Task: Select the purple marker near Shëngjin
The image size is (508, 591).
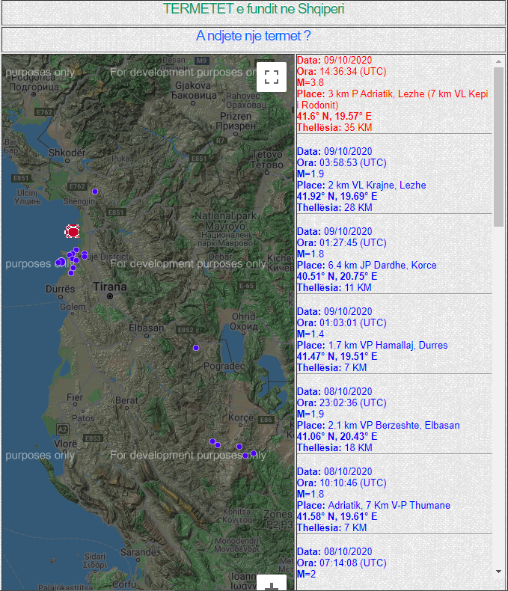Action: (x=95, y=192)
